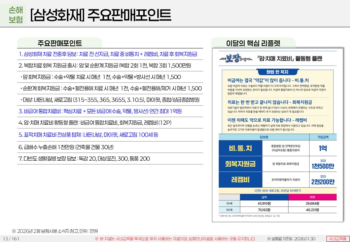The image size is (350, 242).
Task: Click the pink 여자 column header
Action: pos(312,197)
